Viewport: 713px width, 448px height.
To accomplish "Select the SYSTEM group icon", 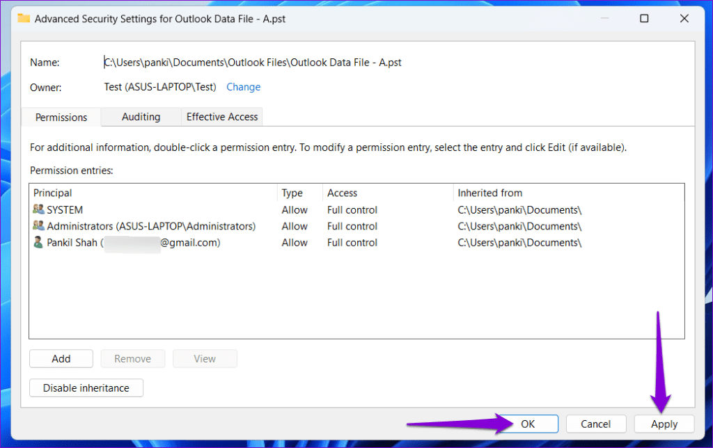I will 39,209.
